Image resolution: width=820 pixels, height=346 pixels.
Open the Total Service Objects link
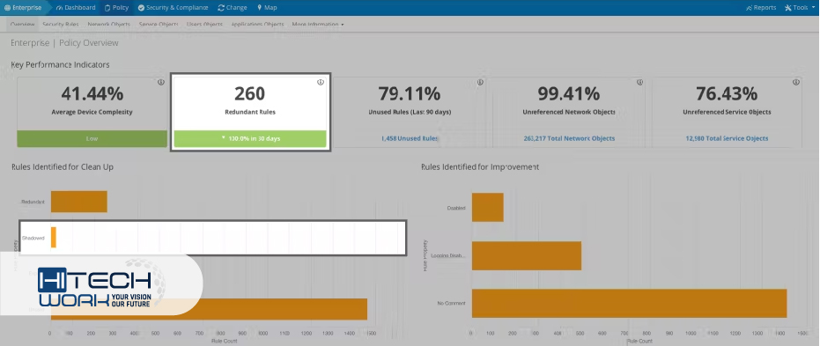[x=727, y=138]
